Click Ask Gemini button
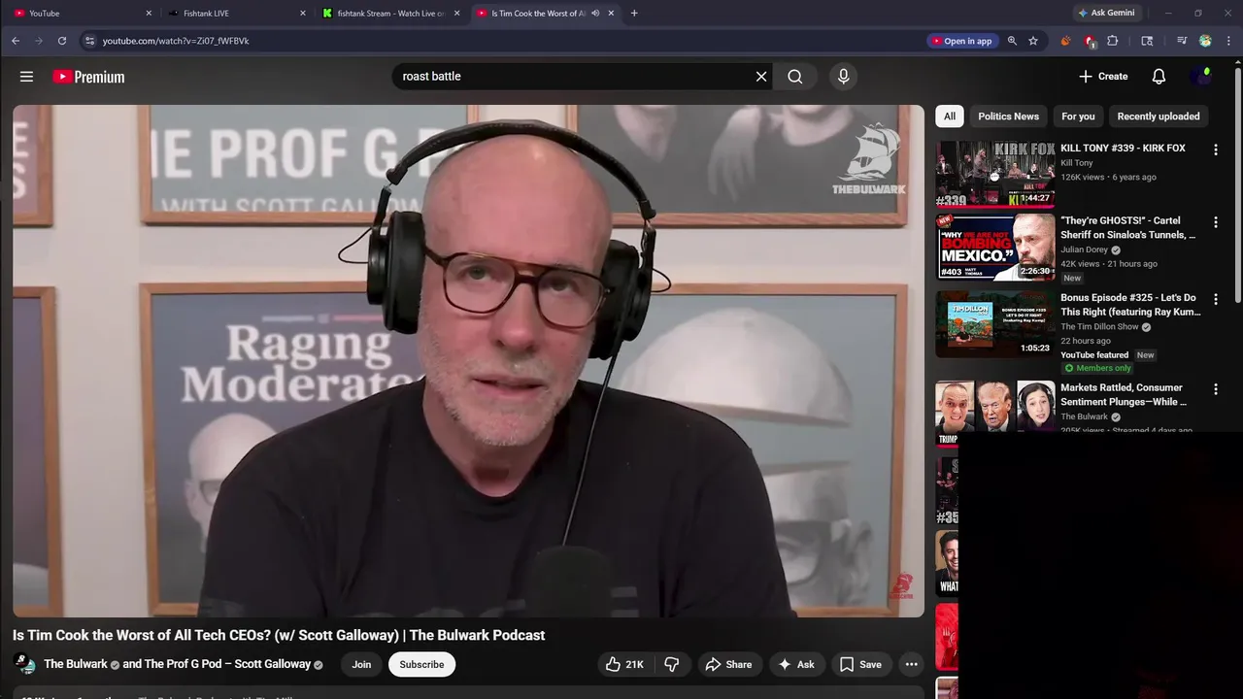 tap(1106, 13)
